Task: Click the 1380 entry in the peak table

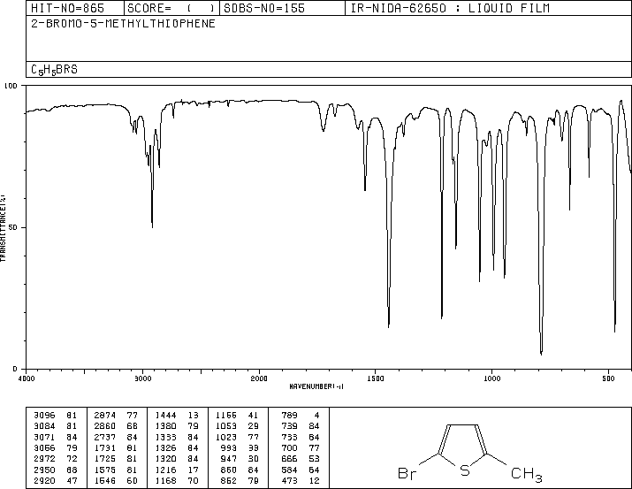Action: coord(165,426)
